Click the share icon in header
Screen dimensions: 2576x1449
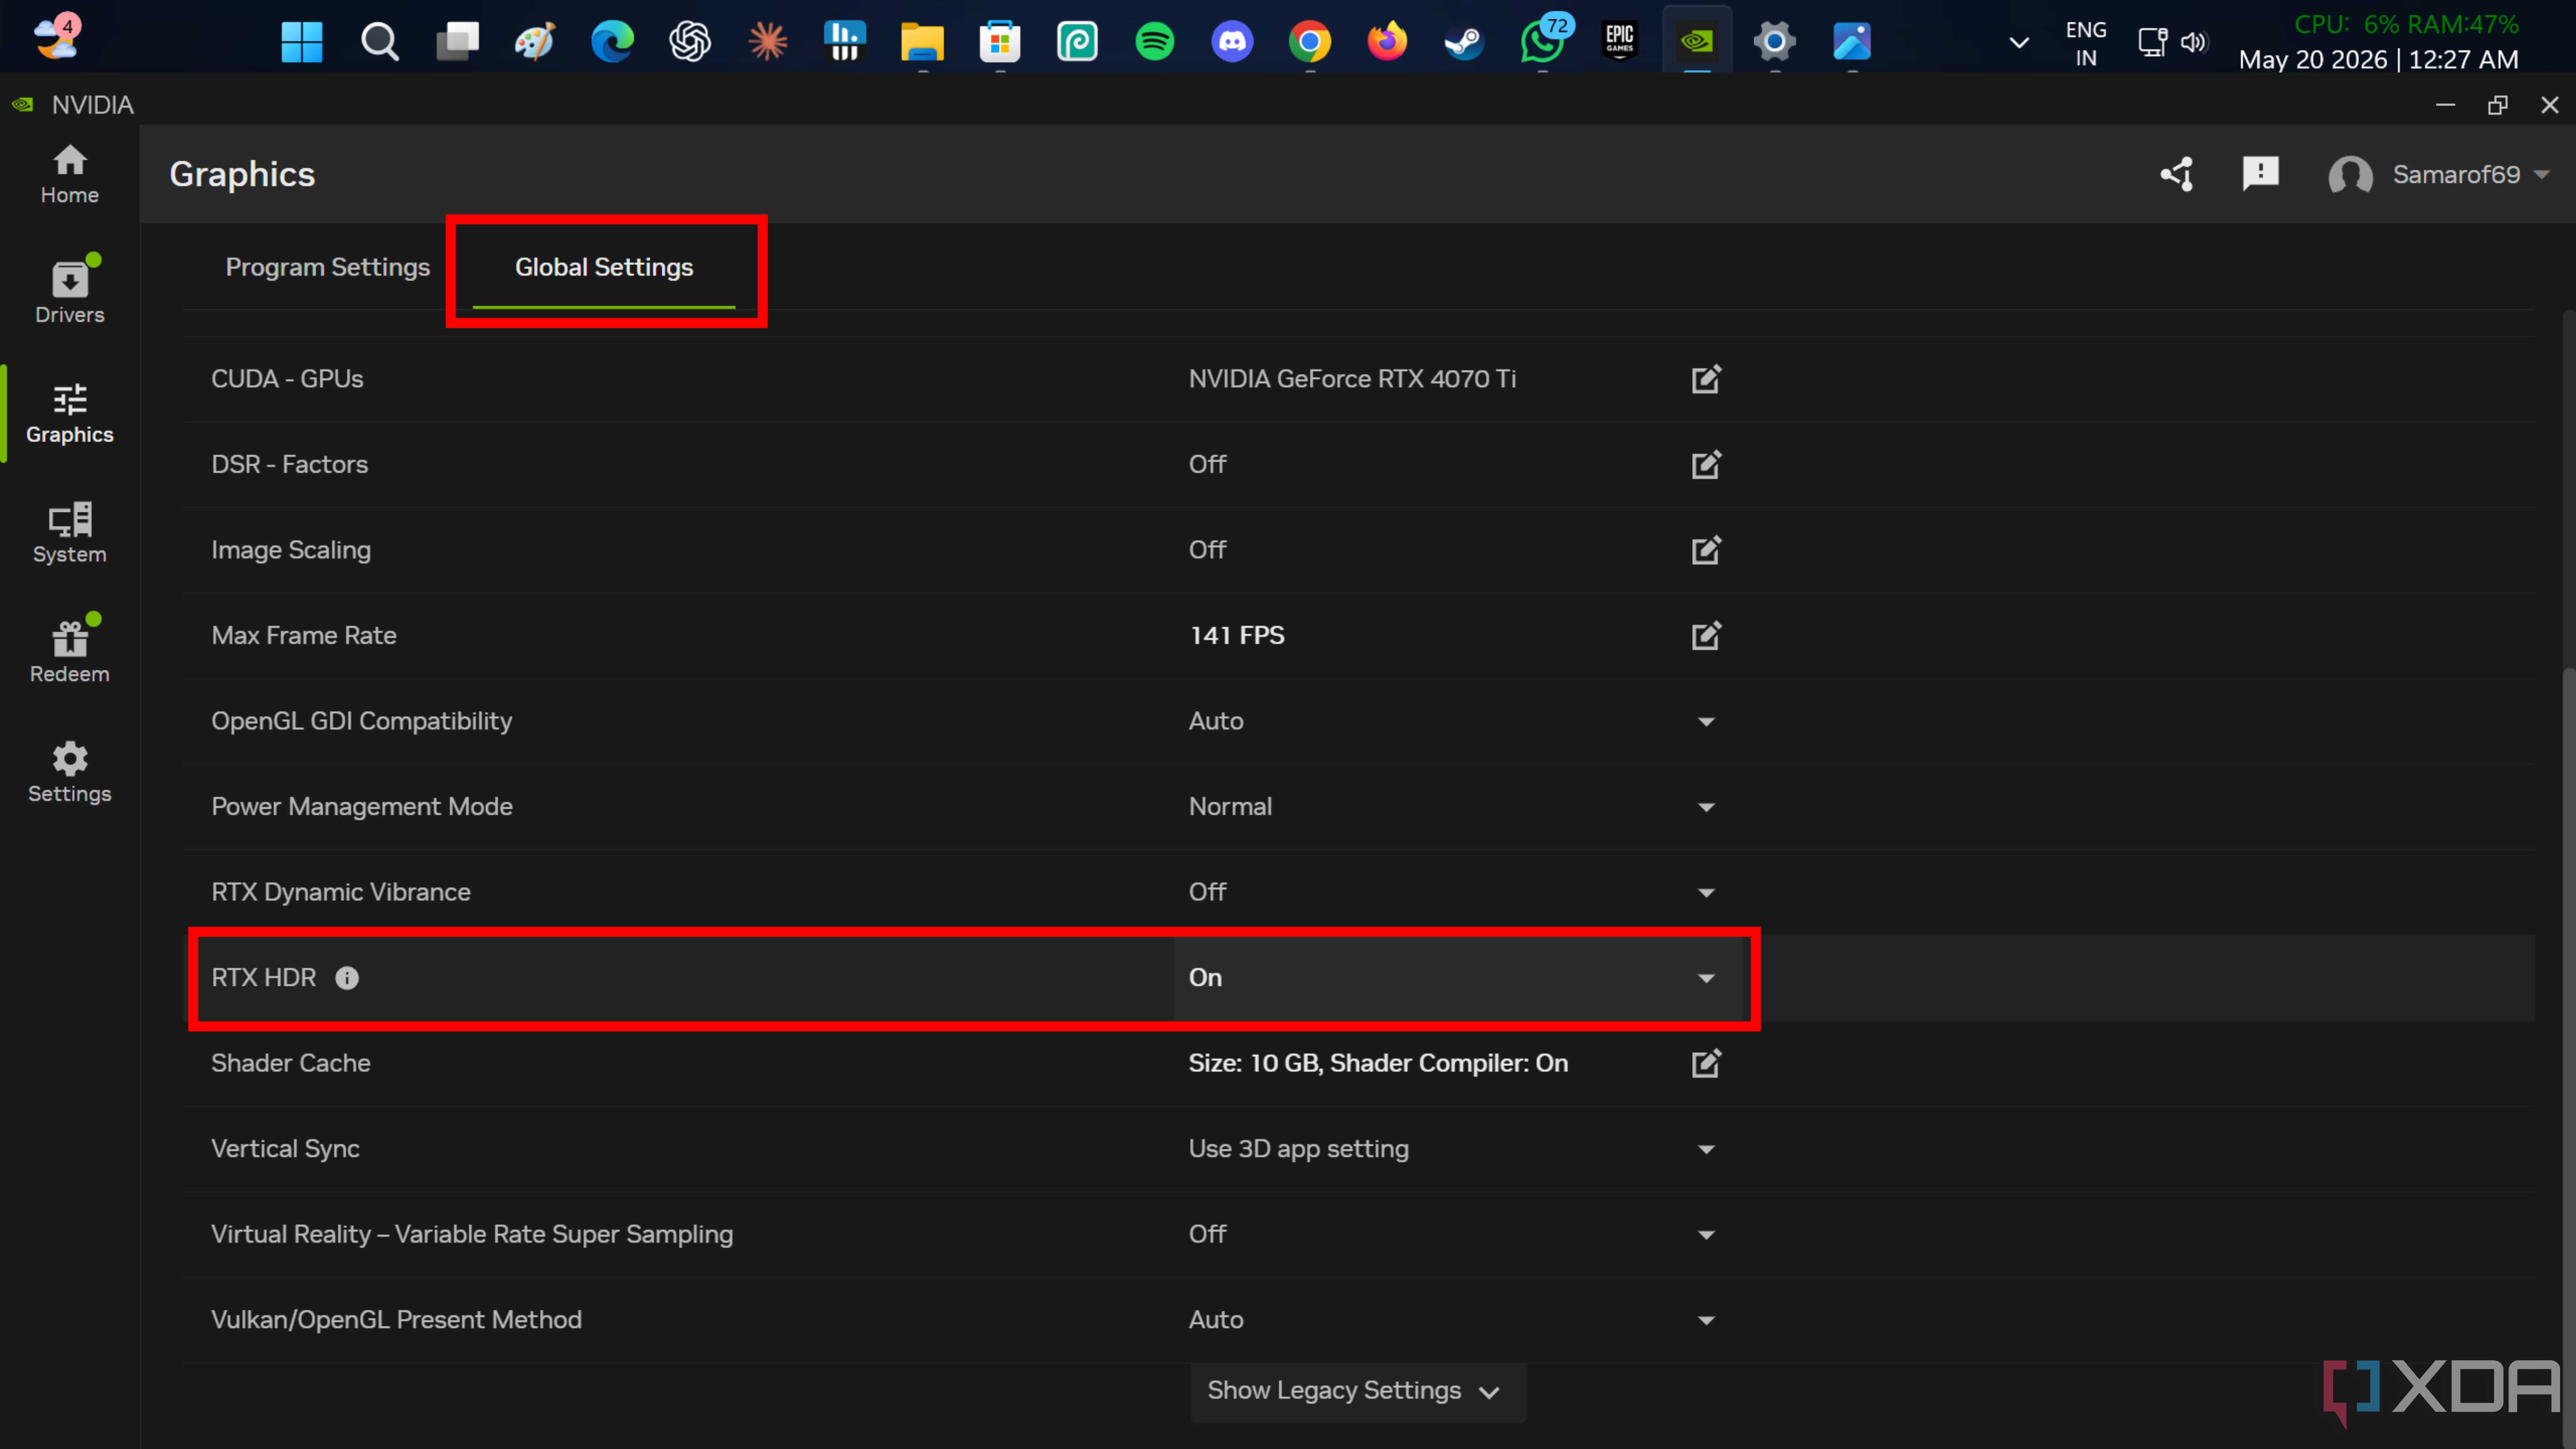coord(2177,174)
